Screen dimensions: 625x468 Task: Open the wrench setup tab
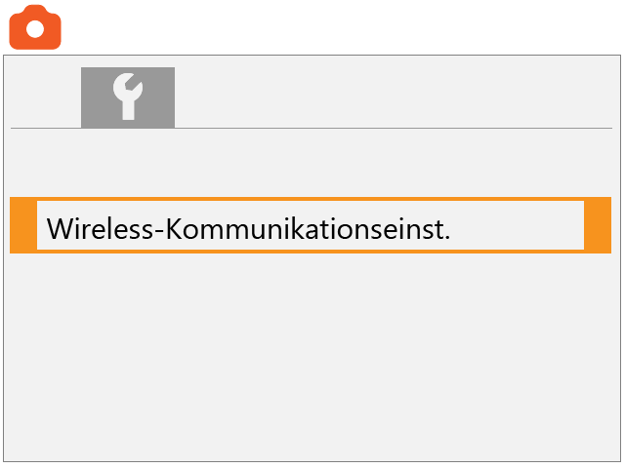coord(128,97)
